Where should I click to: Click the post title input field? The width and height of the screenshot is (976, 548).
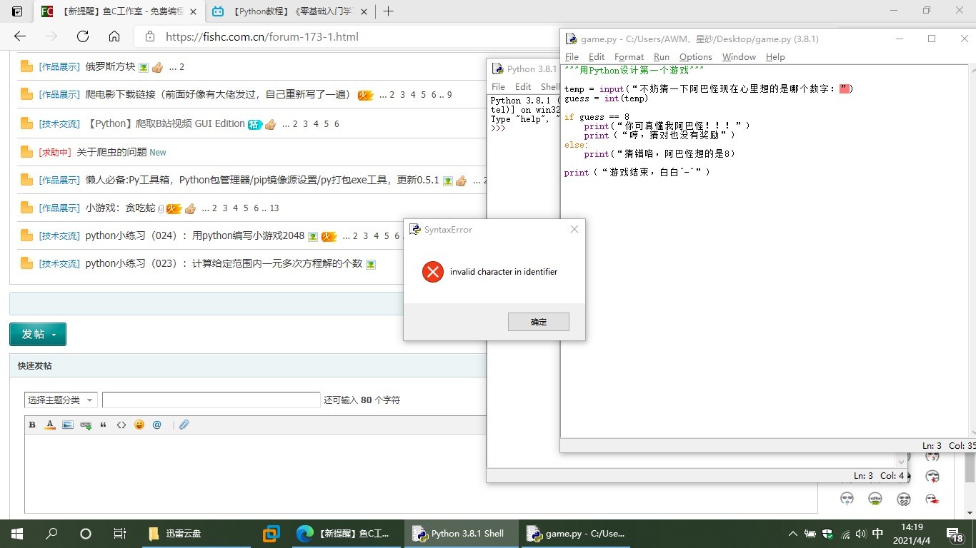click(x=211, y=400)
